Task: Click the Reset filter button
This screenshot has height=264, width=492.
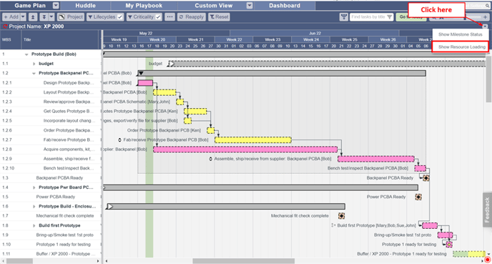Action: point(219,17)
